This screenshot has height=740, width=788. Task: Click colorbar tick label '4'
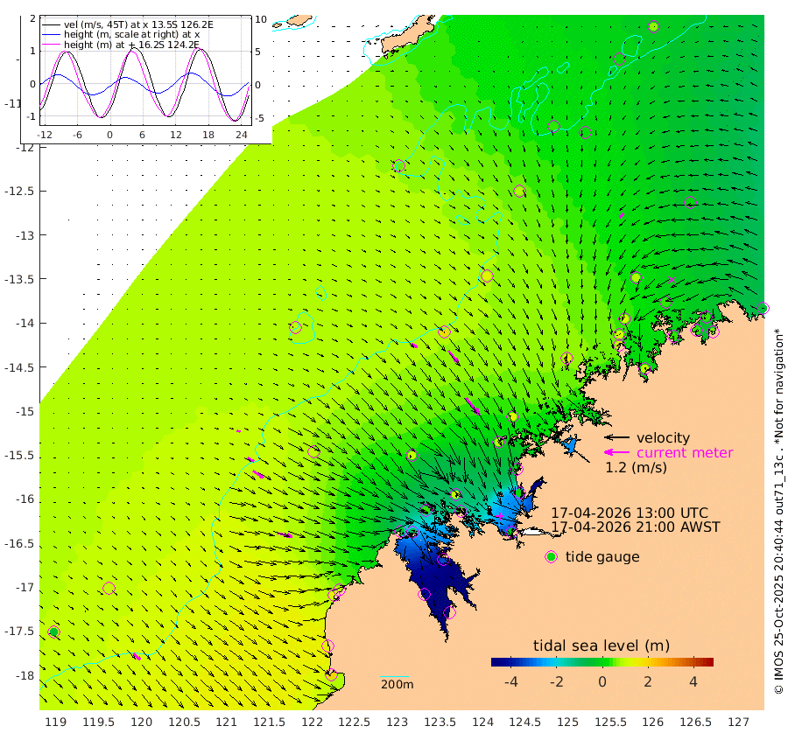[x=693, y=681]
